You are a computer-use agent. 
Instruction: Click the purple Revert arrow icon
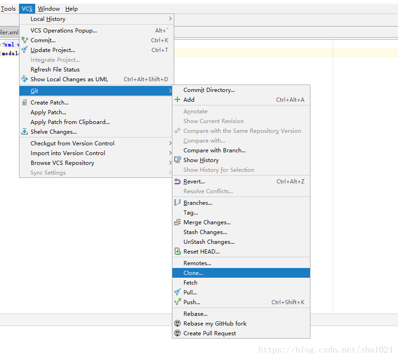tap(177, 182)
